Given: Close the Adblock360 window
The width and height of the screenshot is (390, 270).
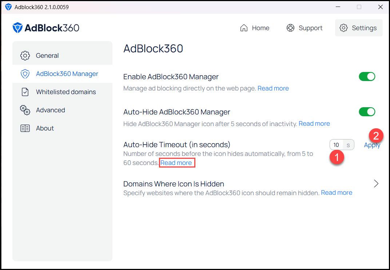Looking at the screenshot, I should tap(380, 7).
